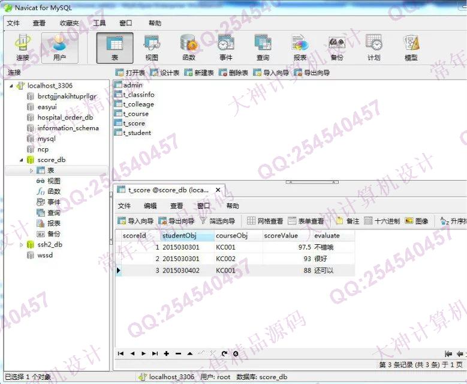The image size is (467, 384).
Task: Select the cell with value 97.5
Action: coord(288,247)
